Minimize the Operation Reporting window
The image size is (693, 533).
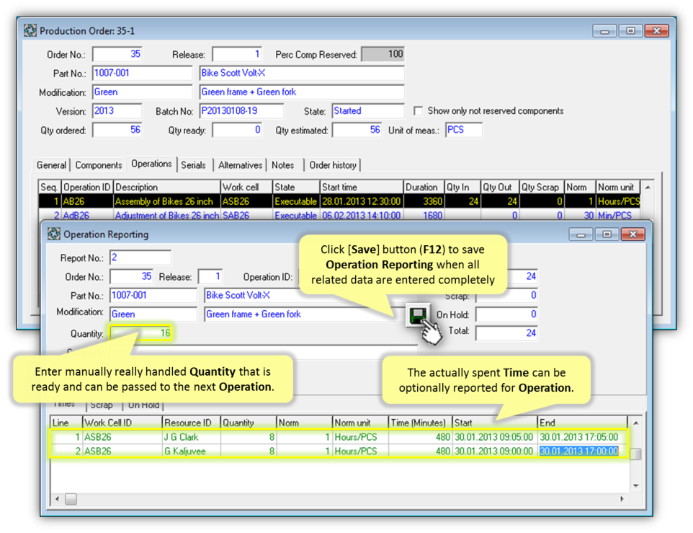point(581,234)
